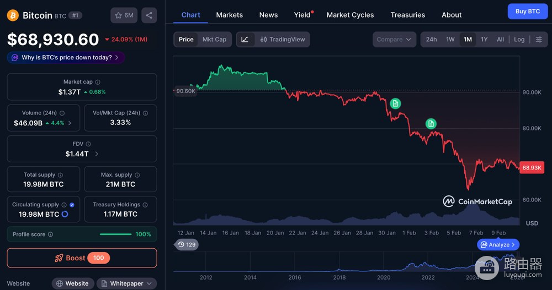Click the Boost 100 button

(82, 258)
